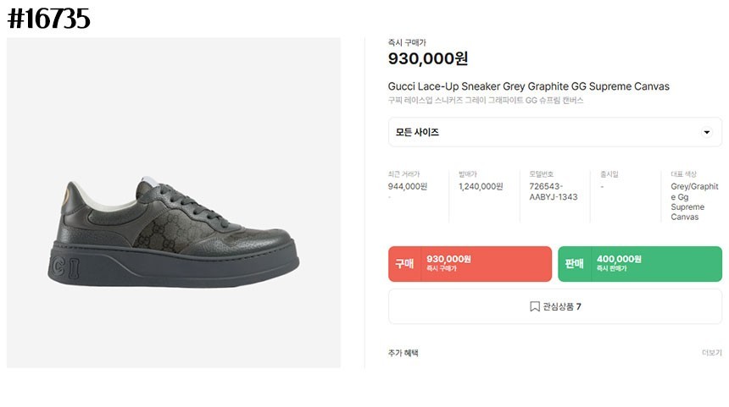Click the 즉시 구매가 label above the price
This screenshot has width=729, height=407.
[x=407, y=41]
